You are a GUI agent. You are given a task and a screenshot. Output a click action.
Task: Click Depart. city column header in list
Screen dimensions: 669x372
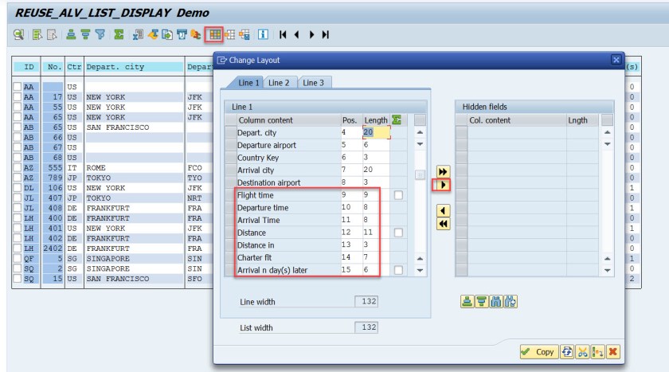(134, 67)
